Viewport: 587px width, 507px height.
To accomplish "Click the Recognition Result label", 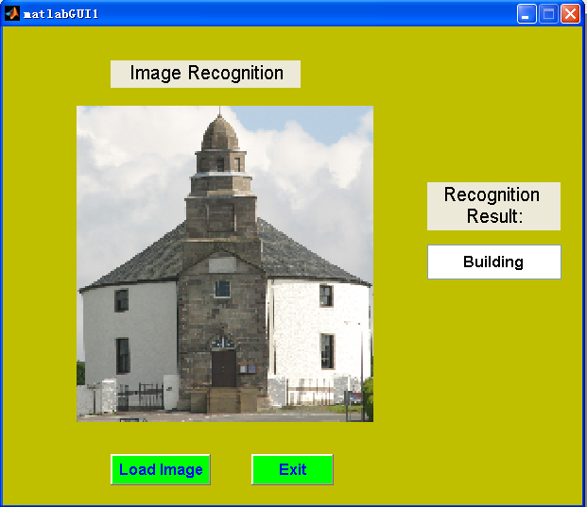I will coord(493,207).
